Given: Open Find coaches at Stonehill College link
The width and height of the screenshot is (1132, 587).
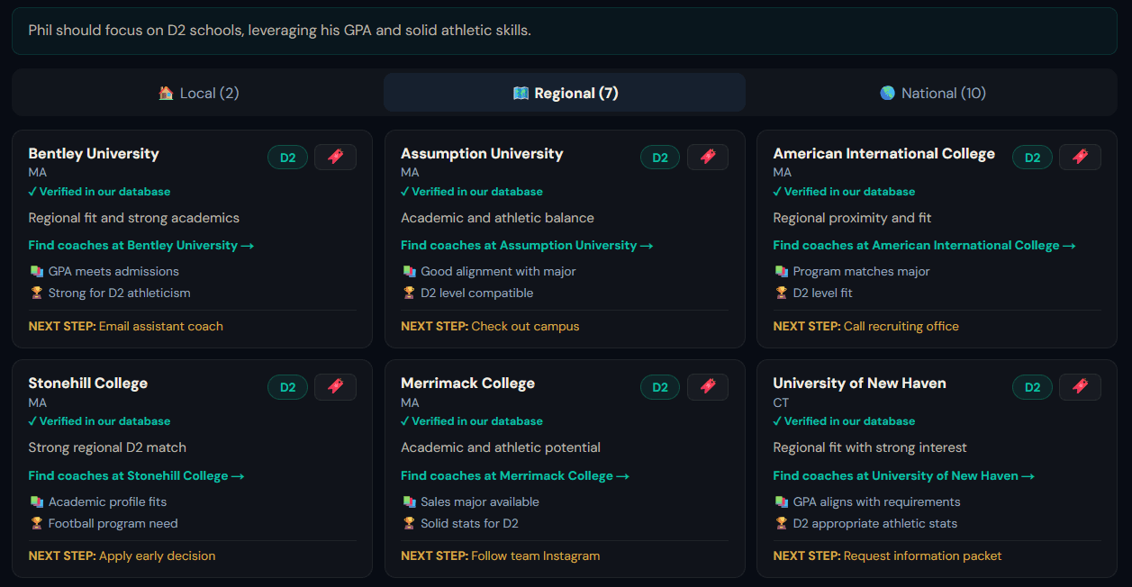Looking at the screenshot, I should pos(136,475).
